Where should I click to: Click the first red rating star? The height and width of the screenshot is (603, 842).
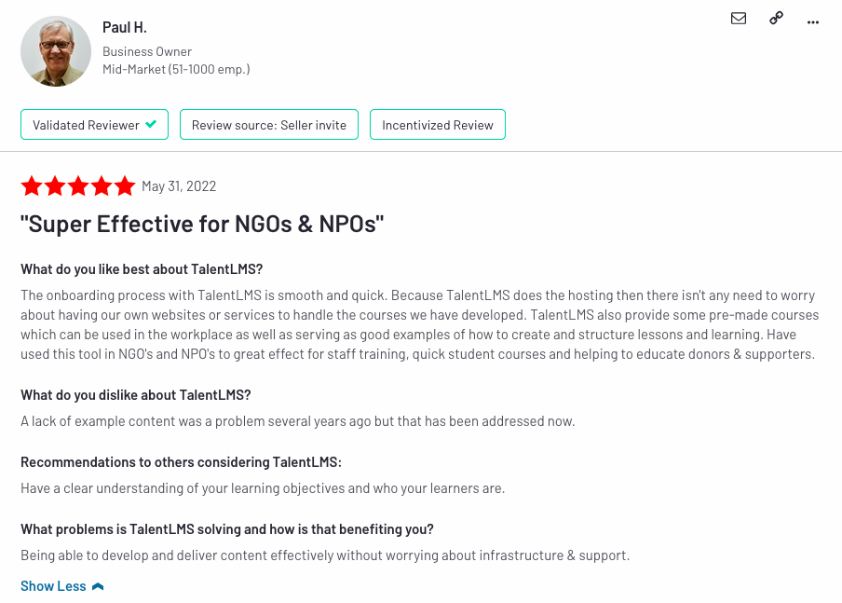pyautogui.click(x=32, y=186)
